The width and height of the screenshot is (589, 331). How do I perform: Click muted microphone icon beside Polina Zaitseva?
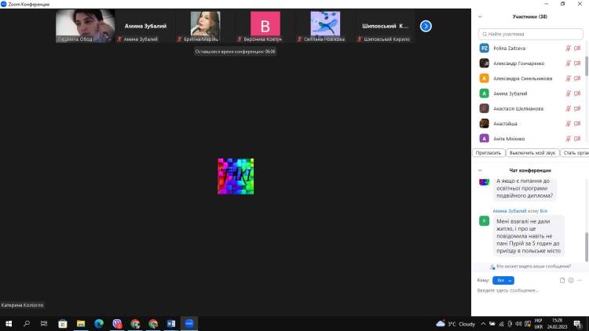pos(568,48)
